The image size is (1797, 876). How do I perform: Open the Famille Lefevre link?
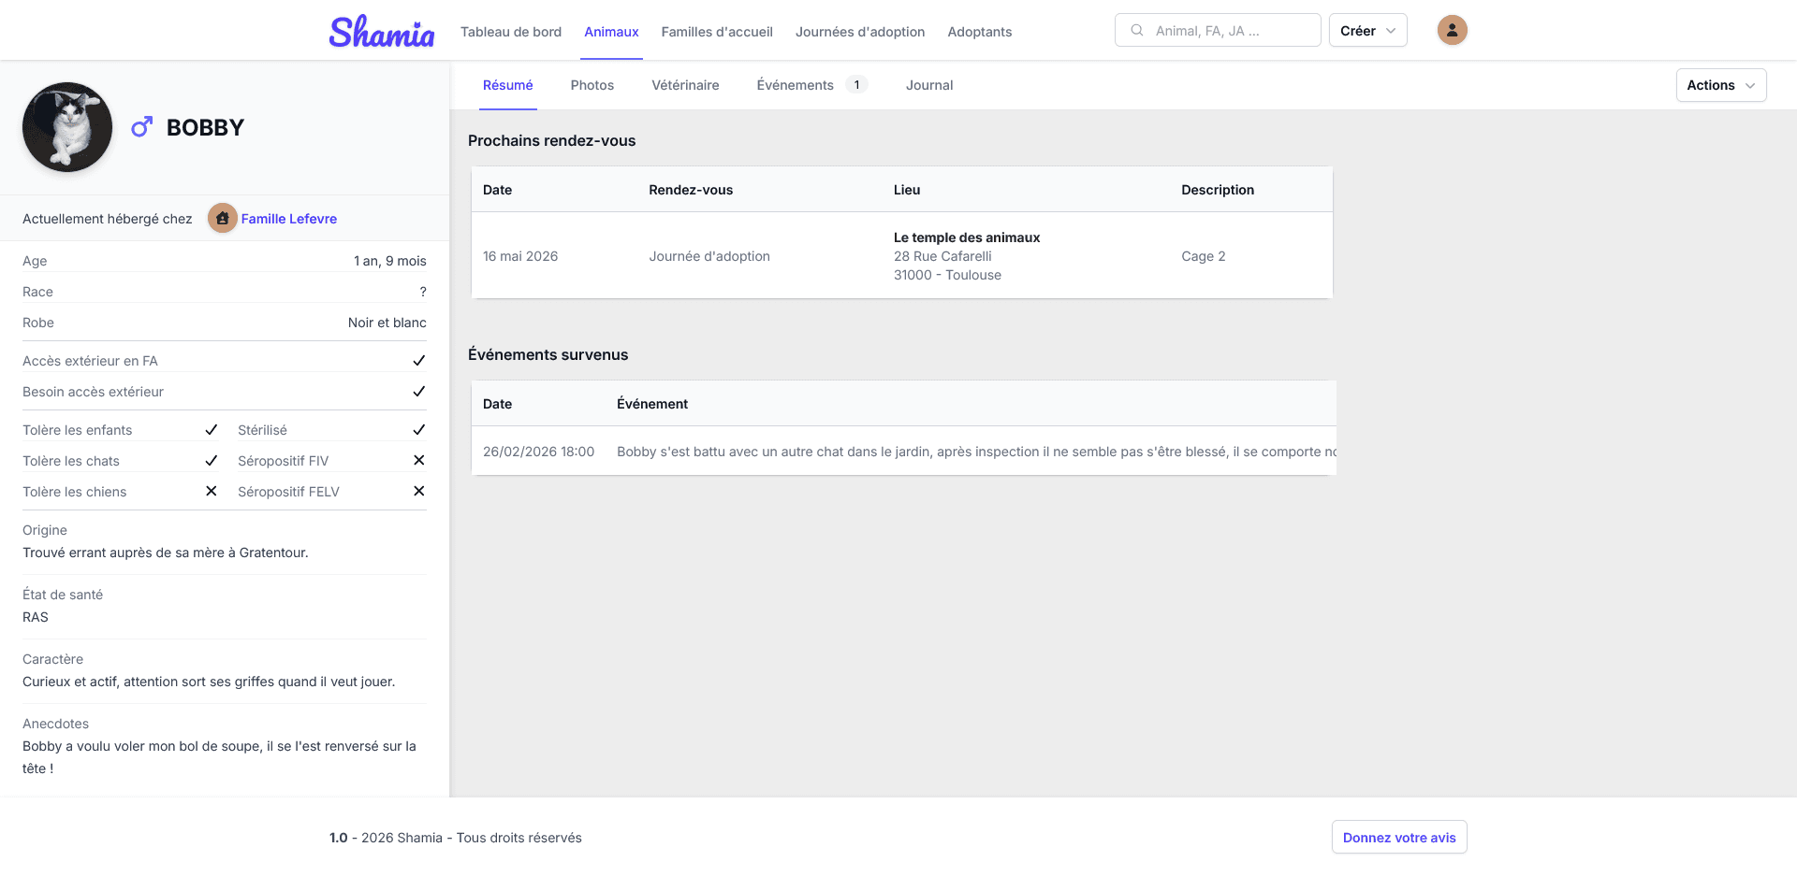pos(288,219)
